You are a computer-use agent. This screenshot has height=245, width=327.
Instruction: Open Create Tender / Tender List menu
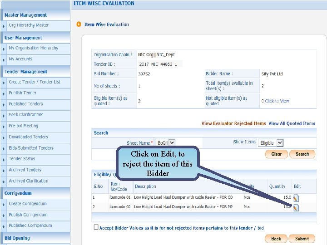35,82
